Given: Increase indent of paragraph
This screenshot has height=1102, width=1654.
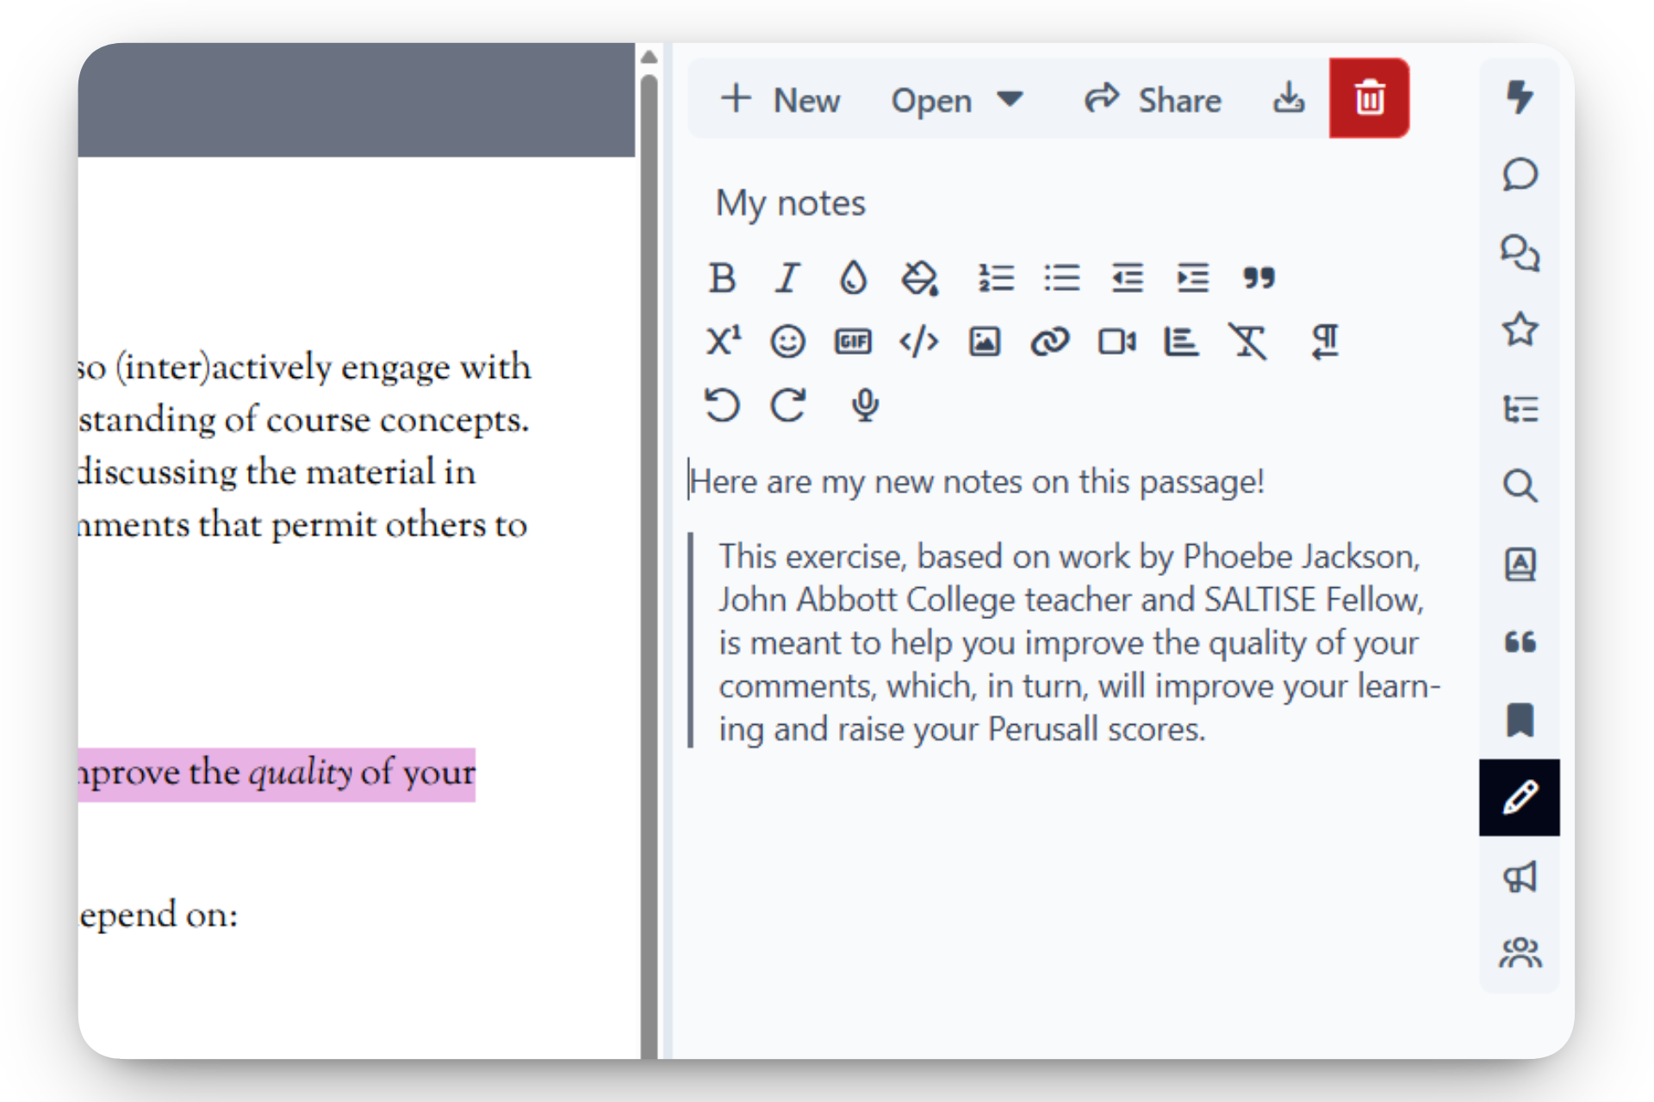Looking at the screenshot, I should coord(1193,278).
